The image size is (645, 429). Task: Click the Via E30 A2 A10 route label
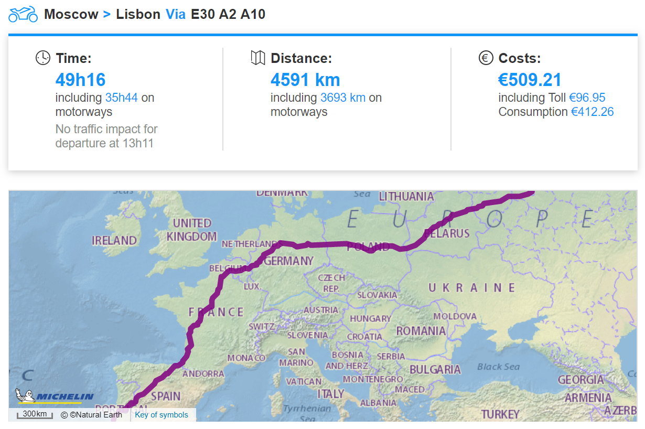click(216, 14)
